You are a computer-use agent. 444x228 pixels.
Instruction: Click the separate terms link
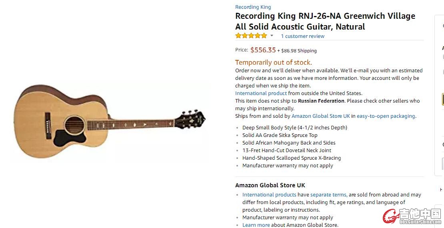click(328, 195)
